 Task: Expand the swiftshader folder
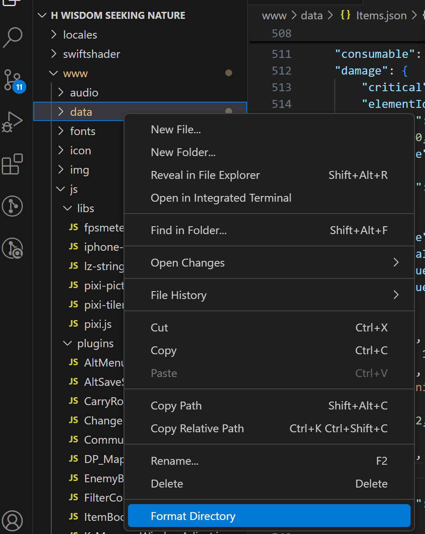pyautogui.click(x=54, y=54)
